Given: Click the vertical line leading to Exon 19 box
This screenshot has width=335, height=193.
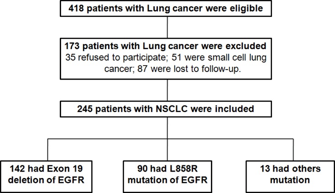Looking at the screenshot, I should tap(47, 150).
